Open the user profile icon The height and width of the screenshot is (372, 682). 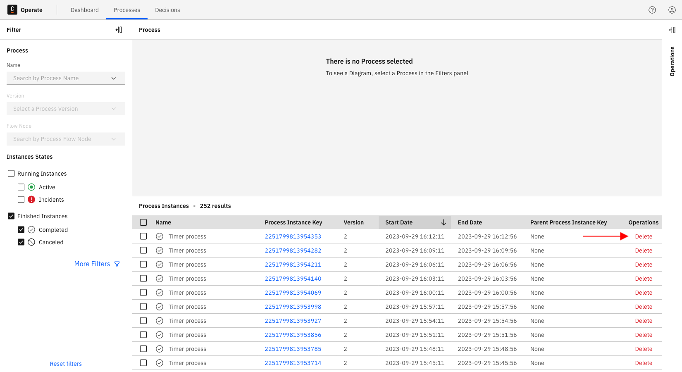(672, 10)
